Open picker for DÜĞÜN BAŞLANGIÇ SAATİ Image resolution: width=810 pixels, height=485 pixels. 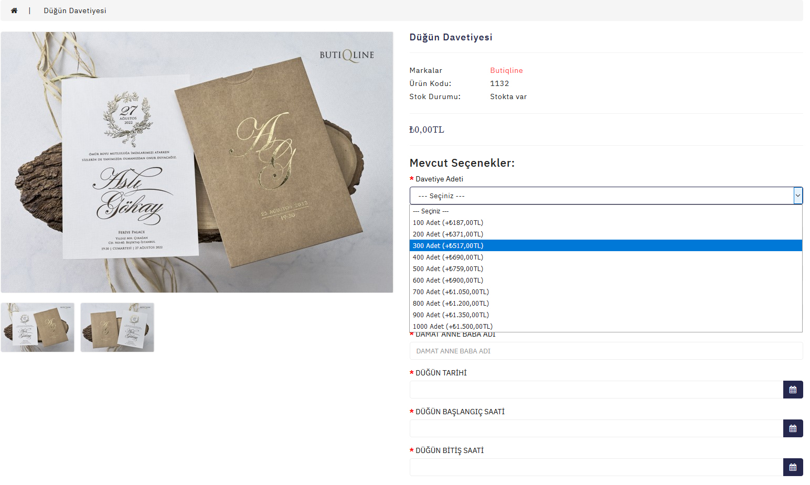click(x=793, y=428)
